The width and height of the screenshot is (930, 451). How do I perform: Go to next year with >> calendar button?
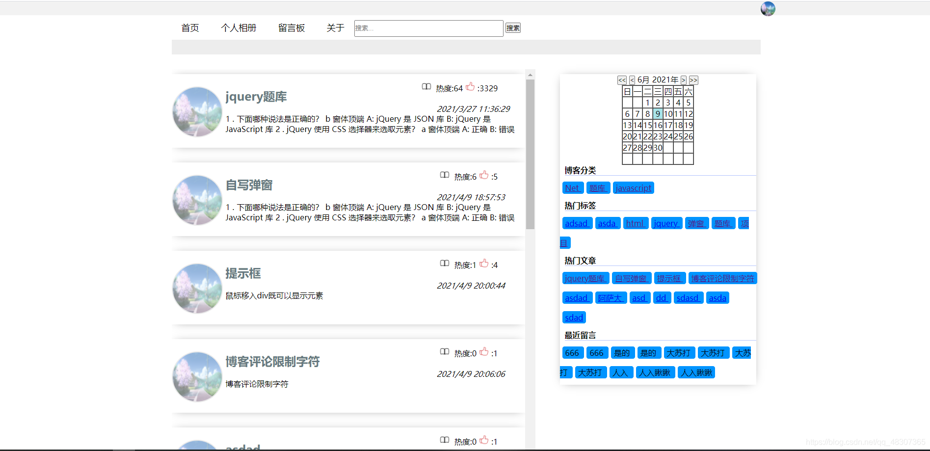click(x=693, y=80)
